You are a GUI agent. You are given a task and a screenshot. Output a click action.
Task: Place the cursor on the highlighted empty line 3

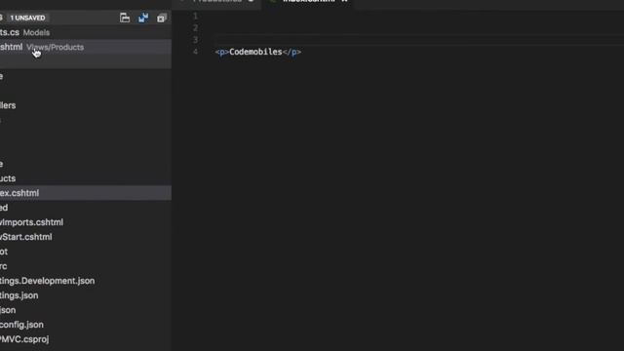[418, 40]
